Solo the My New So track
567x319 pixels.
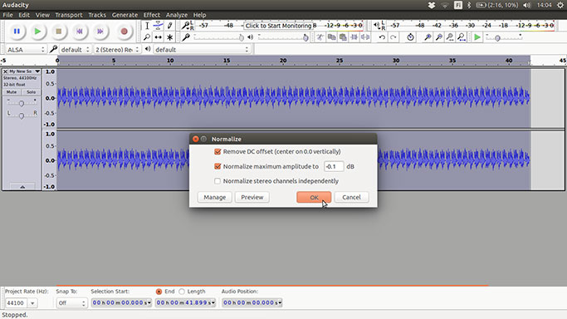point(31,92)
